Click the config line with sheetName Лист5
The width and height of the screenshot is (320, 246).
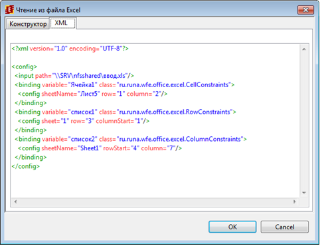coord(92,94)
